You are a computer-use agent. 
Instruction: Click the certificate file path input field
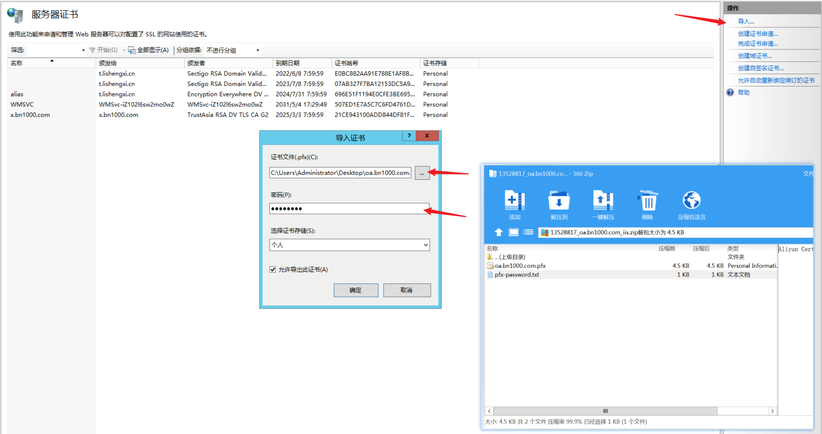[x=340, y=173]
